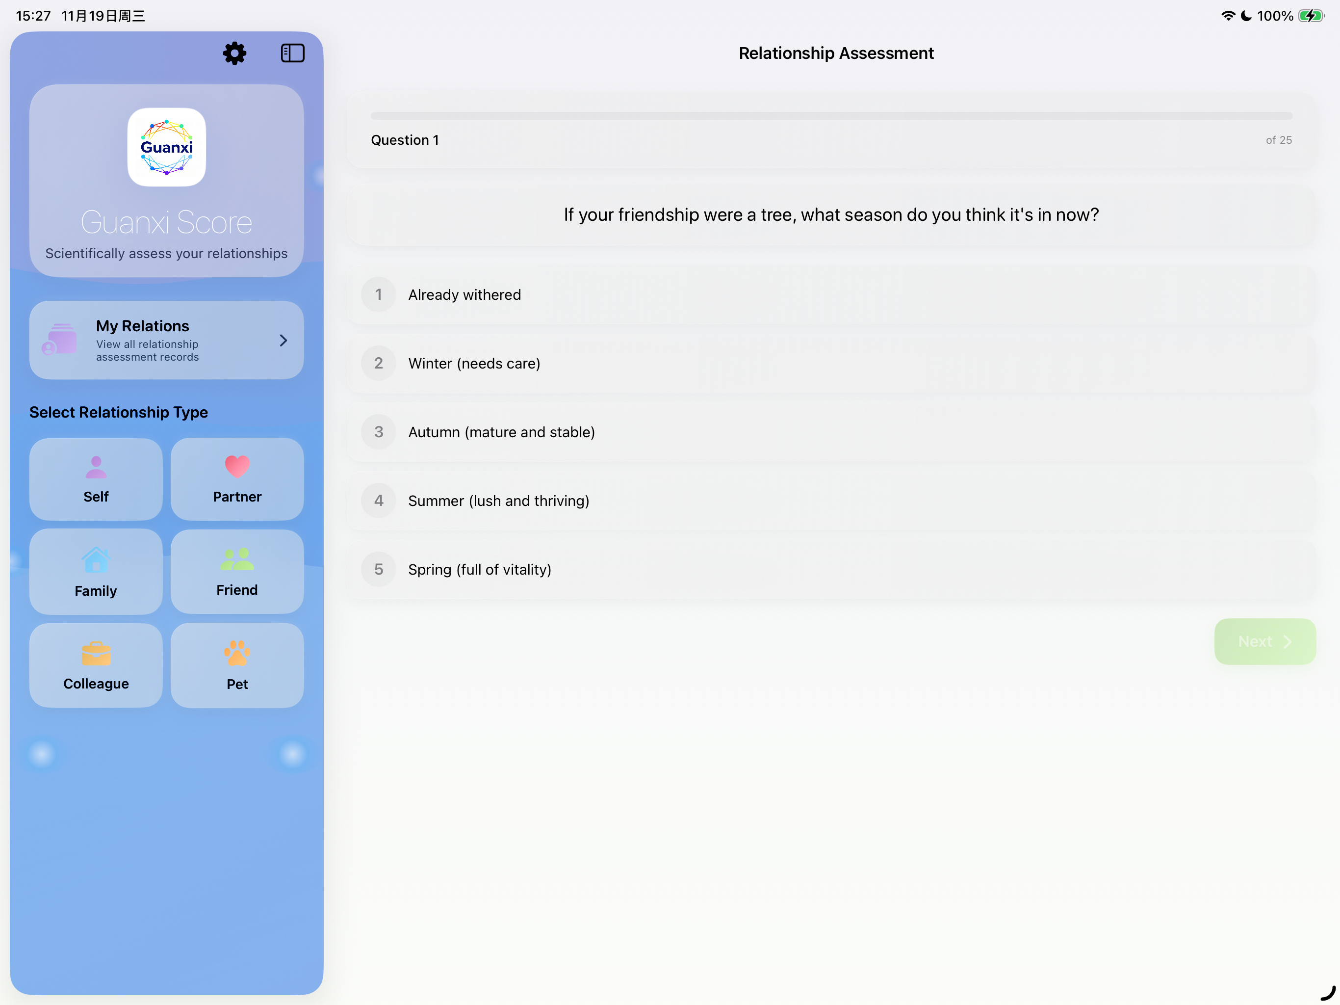
Task: Click the 'Guanxi Score' title text
Action: click(x=167, y=222)
